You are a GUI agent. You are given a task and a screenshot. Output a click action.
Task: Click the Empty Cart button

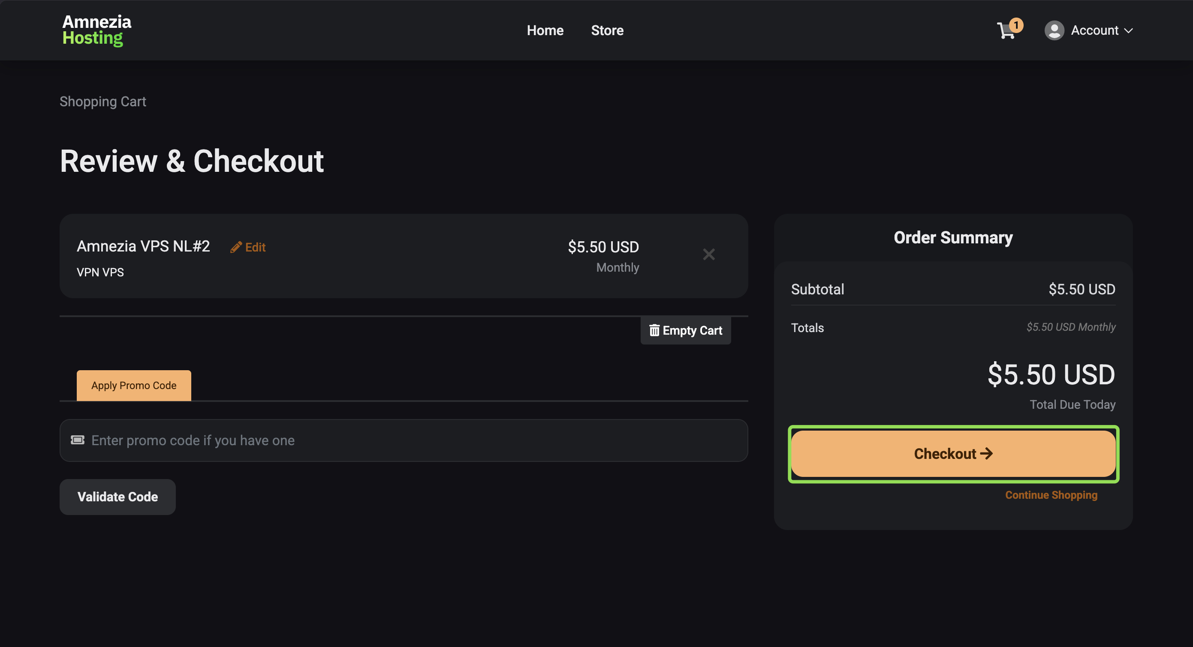click(685, 330)
